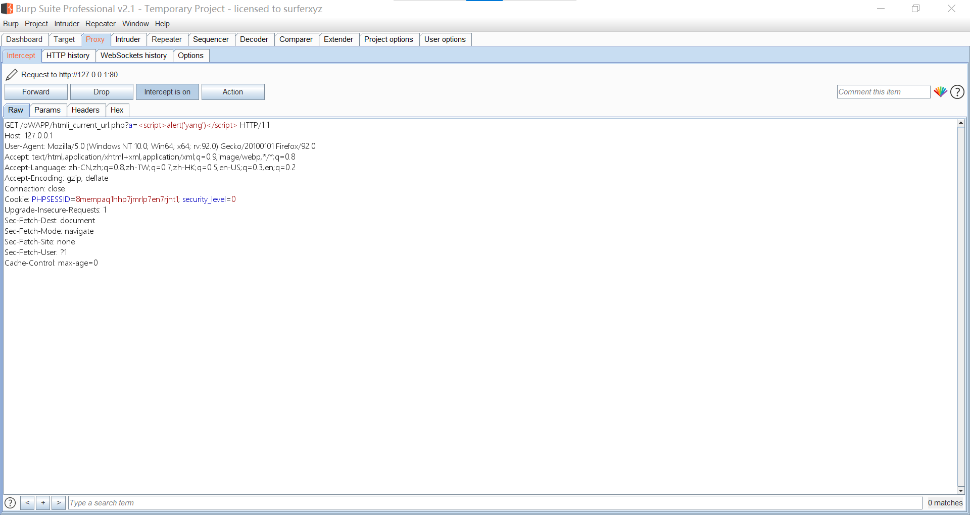
Task: Select the Intercept sub-tab
Action: point(21,56)
